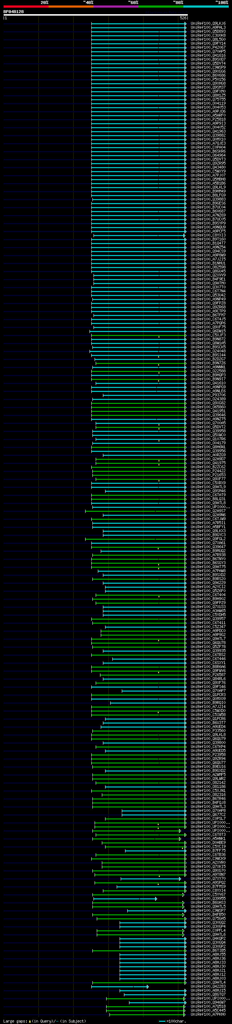Select the UniRef100_Q42283 label
The image size is (232, 1024).
[x=208, y=987]
